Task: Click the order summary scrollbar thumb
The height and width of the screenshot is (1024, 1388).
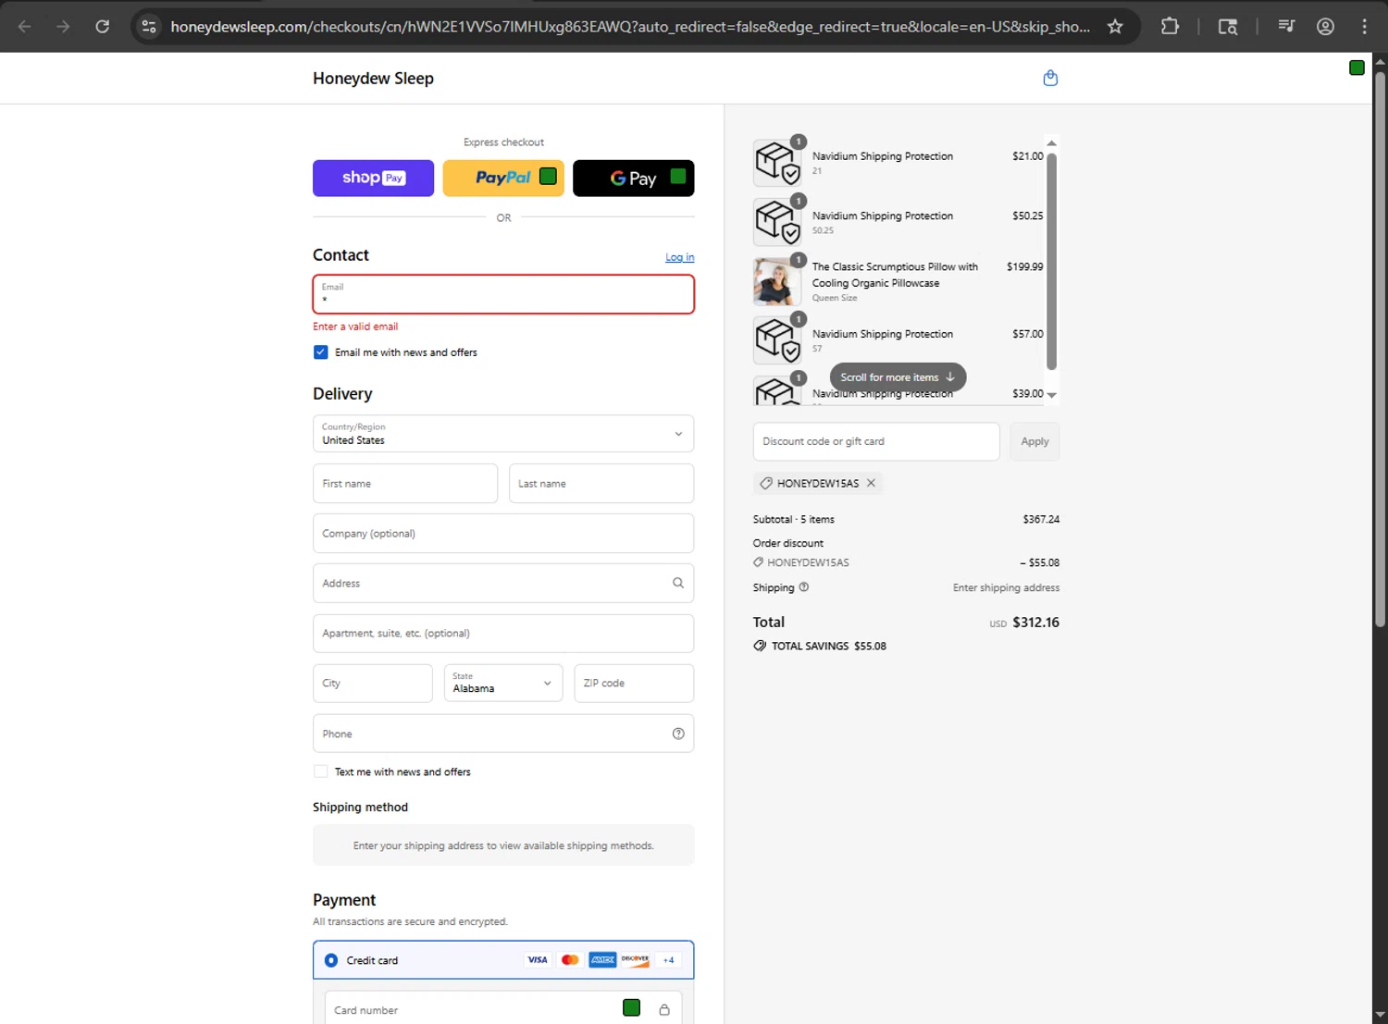Action: (x=1051, y=261)
